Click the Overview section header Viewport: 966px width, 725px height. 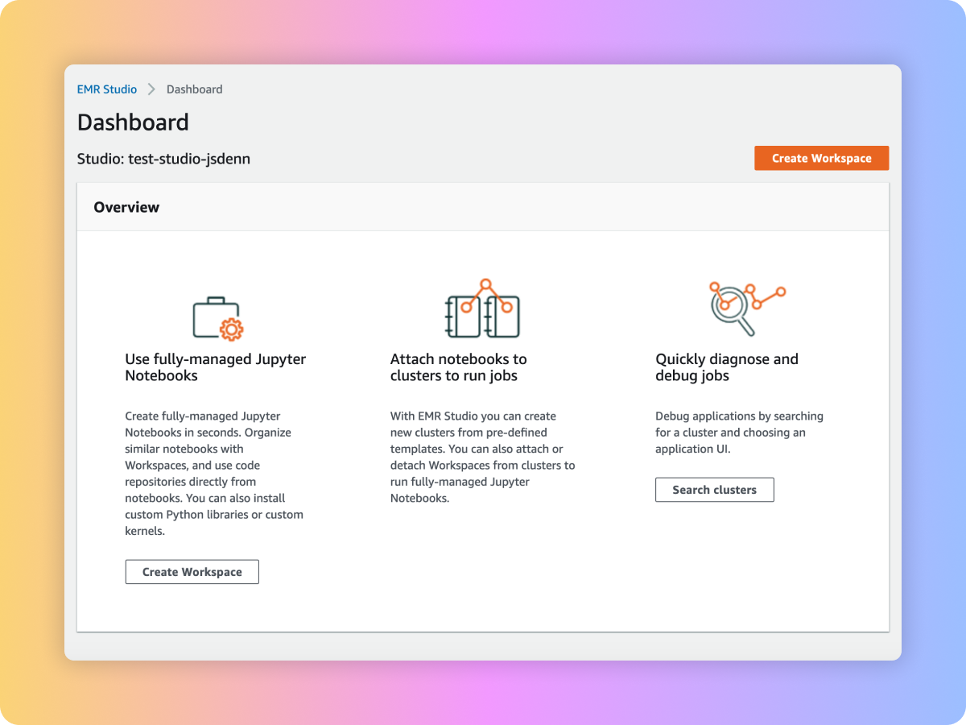[126, 207]
